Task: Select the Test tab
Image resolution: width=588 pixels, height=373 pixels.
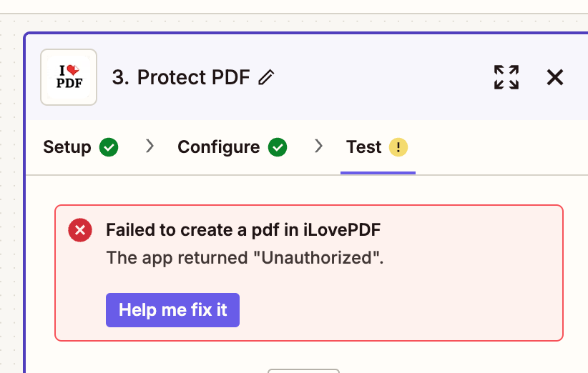Action: coord(364,146)
